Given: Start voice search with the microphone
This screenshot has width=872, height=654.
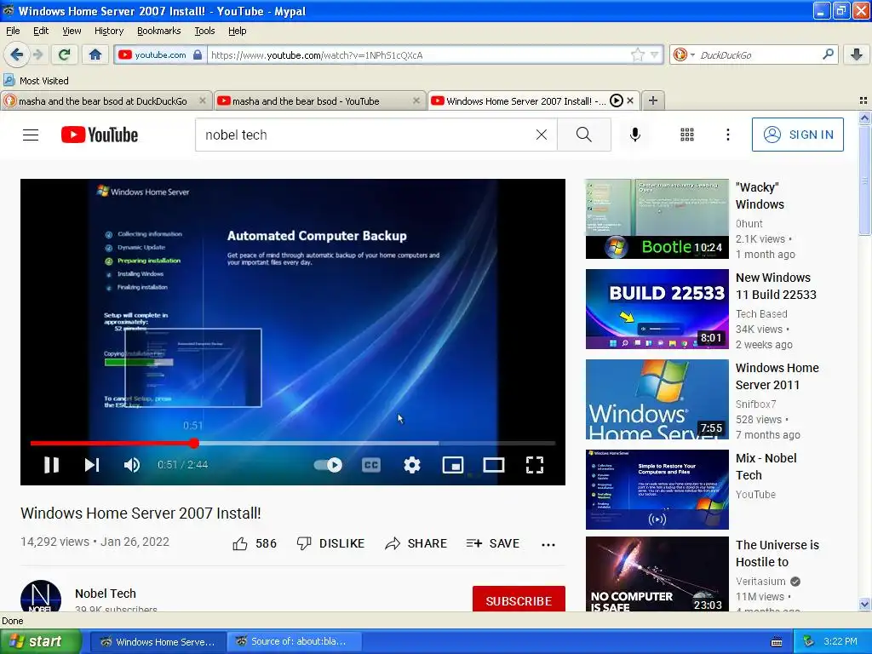Looking at the screenshot, I should click(635, 135).
